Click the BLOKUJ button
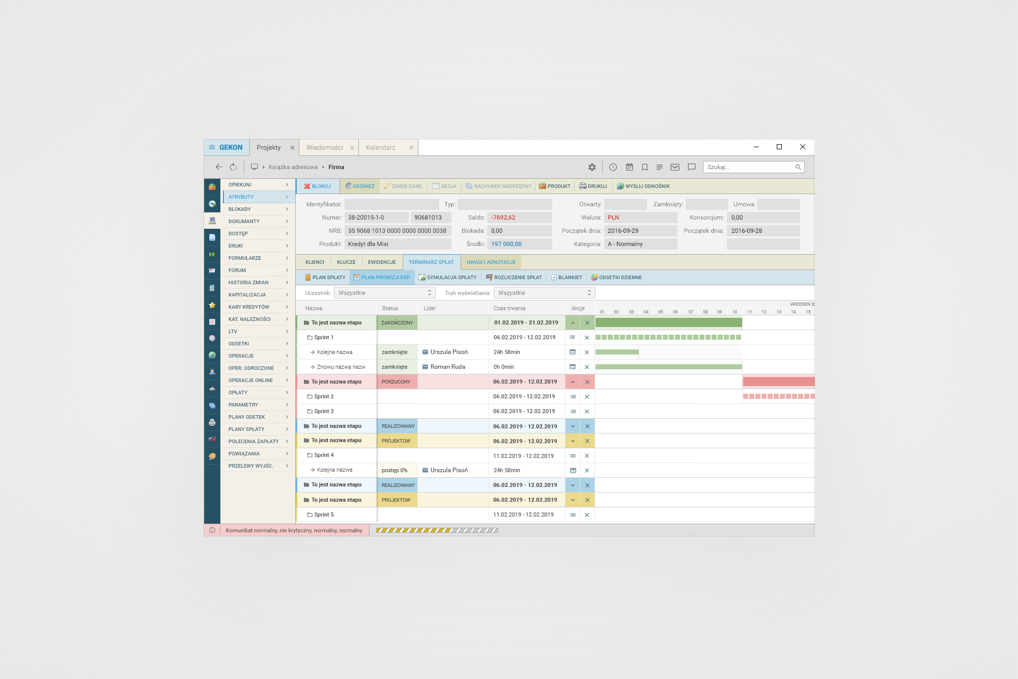The height and width of the screenshot is (679, 1018). pyautogui.click(x=318, y=186)
